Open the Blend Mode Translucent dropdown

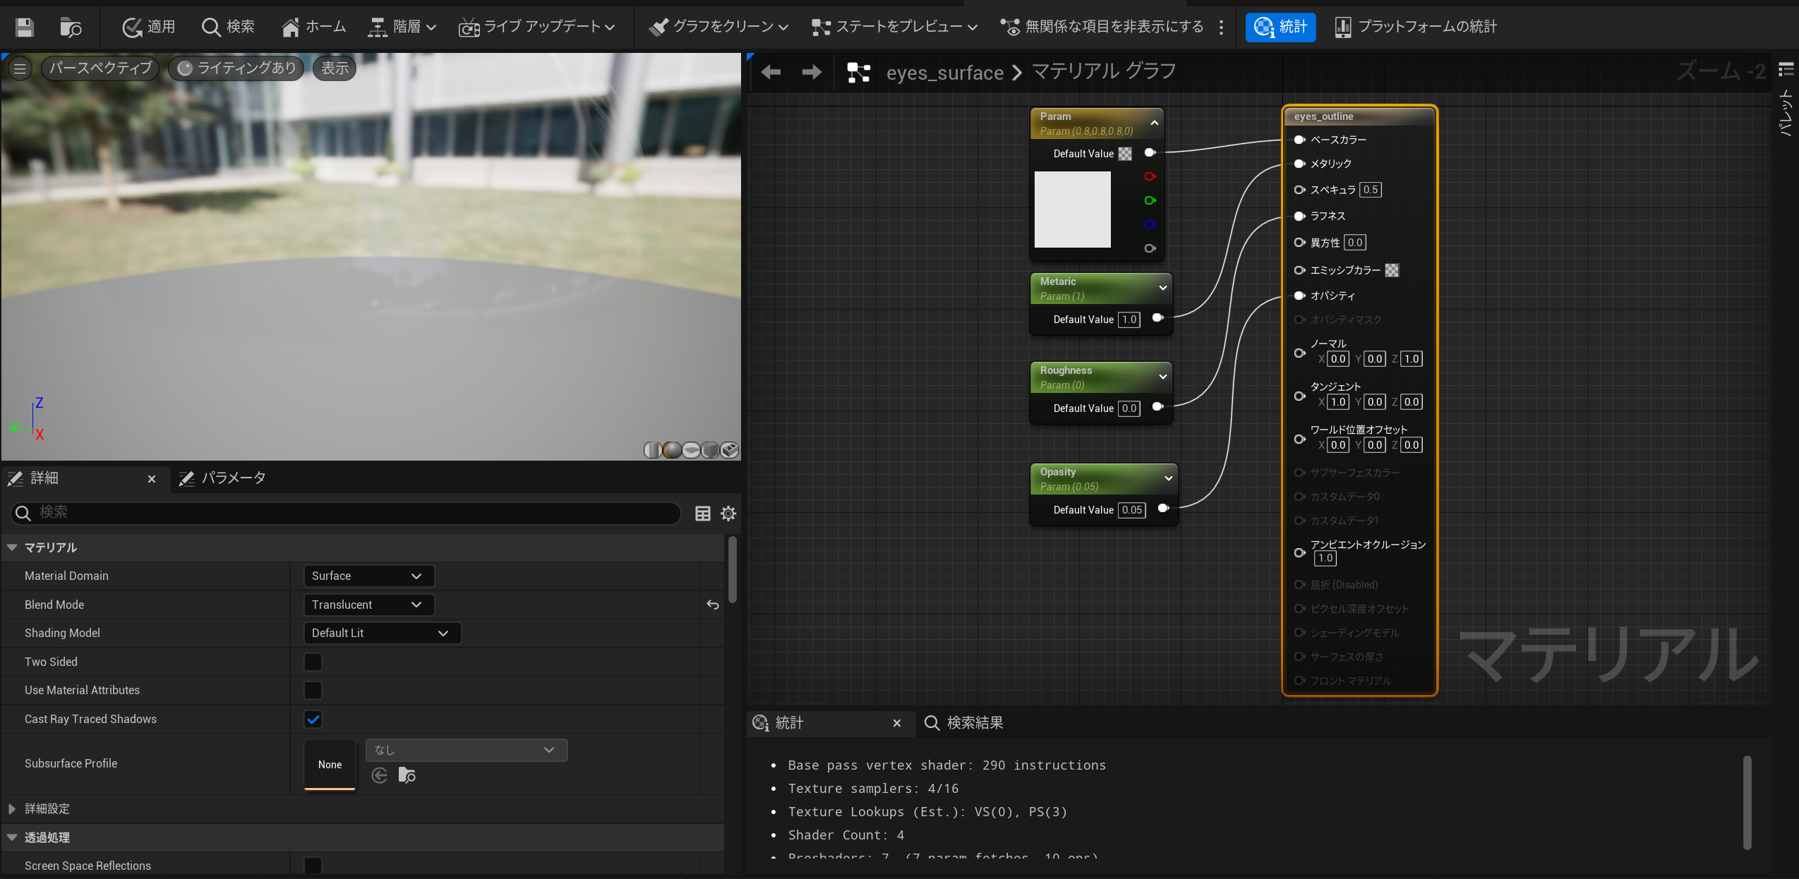(368, 605)
